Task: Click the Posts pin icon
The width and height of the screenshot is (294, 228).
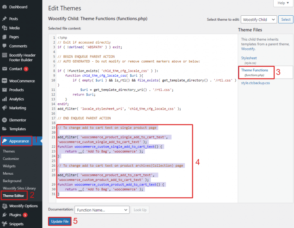Action: coord(4,19)
